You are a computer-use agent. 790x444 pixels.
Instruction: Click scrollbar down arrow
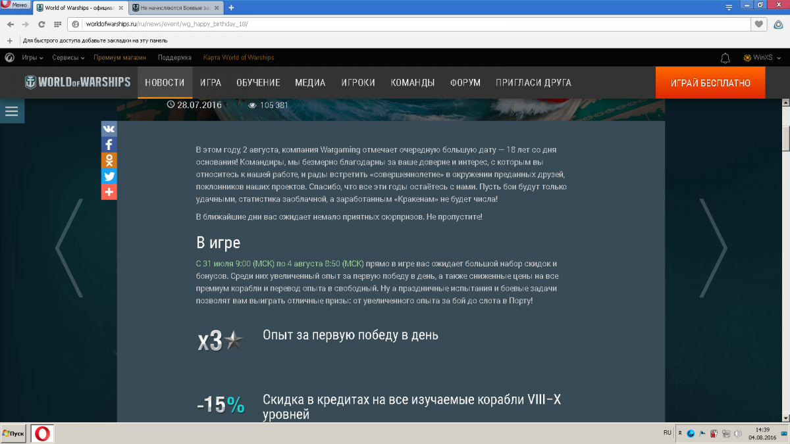tap(785, 418)
